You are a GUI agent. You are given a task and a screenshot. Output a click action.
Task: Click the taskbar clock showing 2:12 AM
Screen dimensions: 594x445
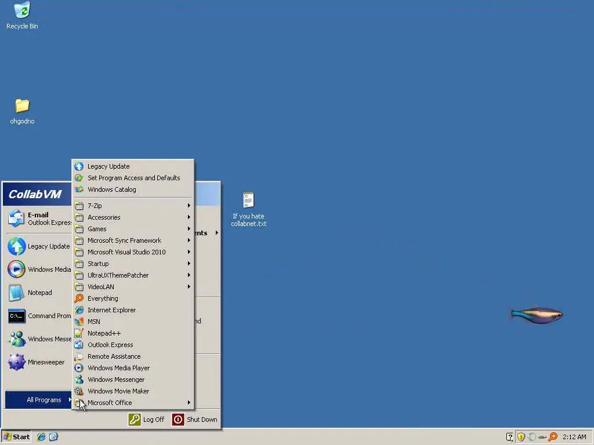click(574, 437)
